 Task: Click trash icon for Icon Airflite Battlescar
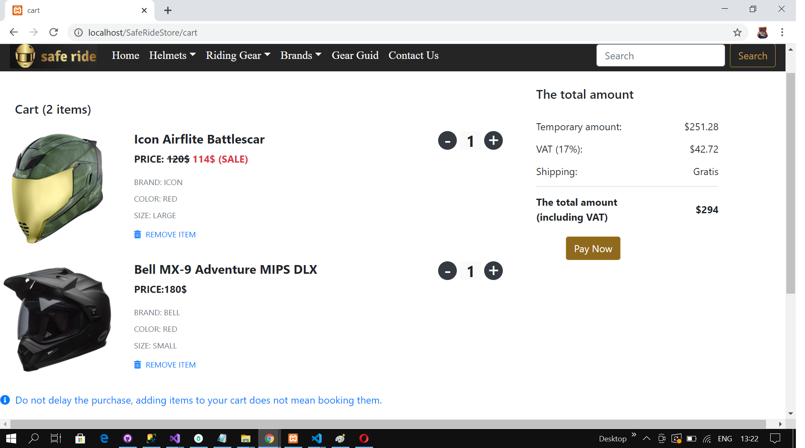tap(138, 234)
